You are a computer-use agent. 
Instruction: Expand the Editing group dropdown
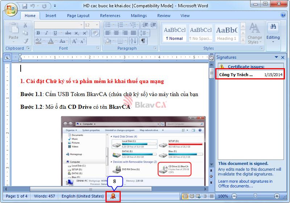273,33
